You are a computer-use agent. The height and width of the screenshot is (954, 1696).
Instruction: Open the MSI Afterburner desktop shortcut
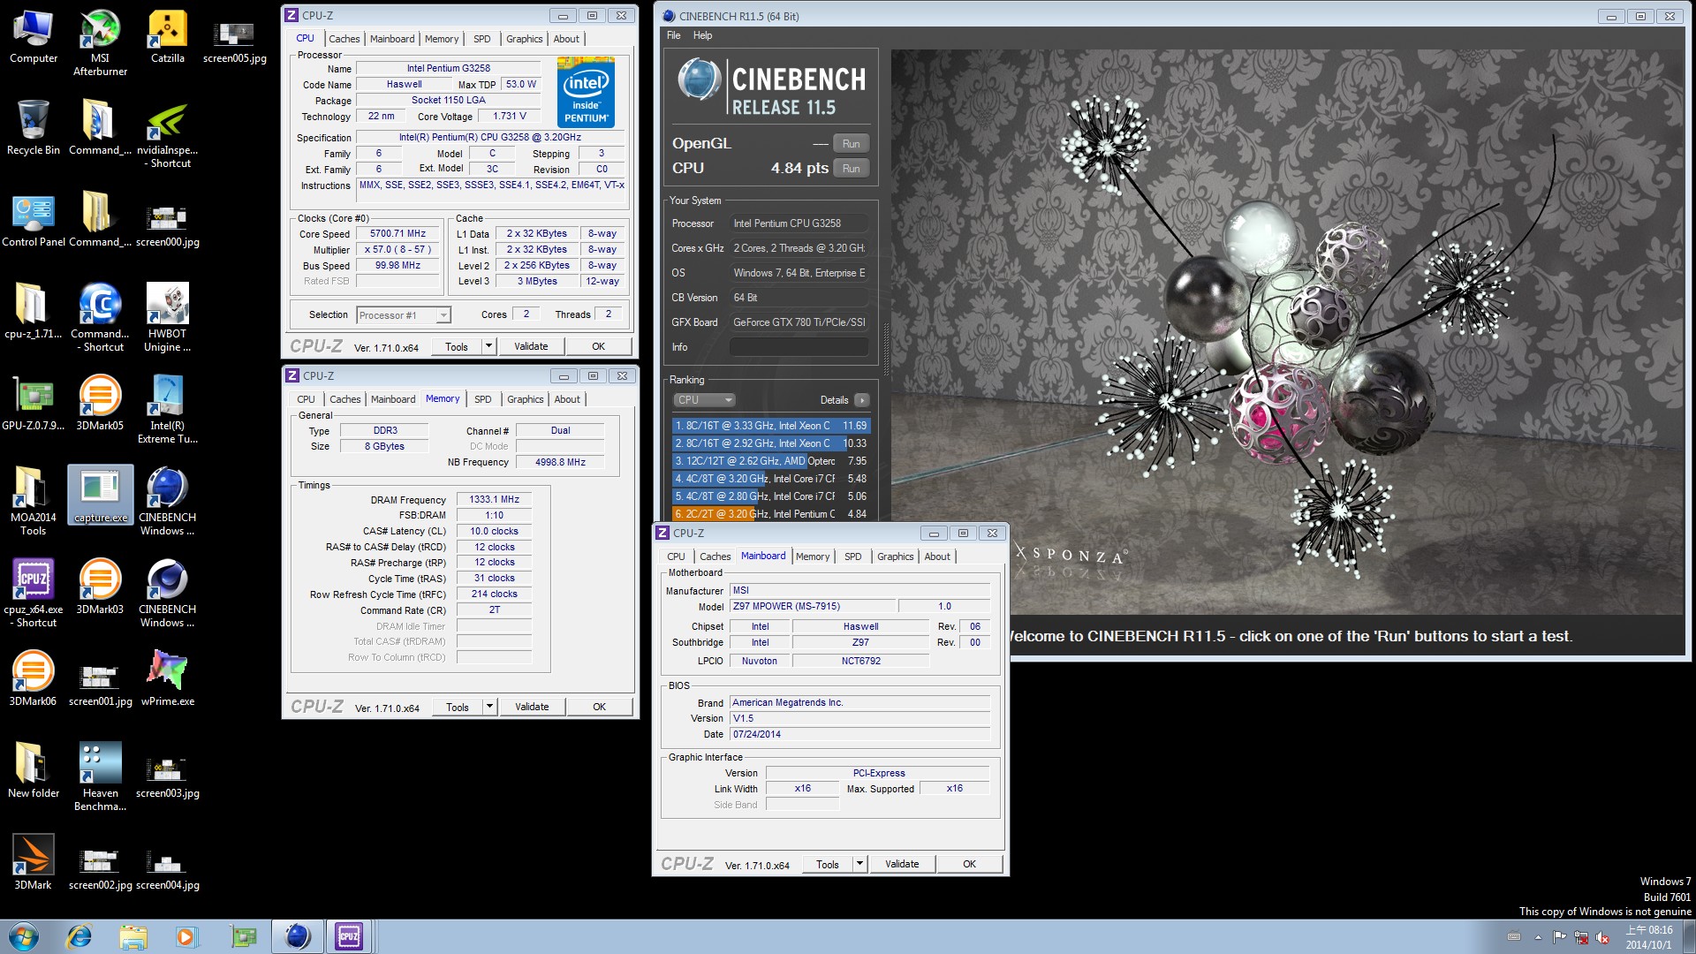coord(100,42)
